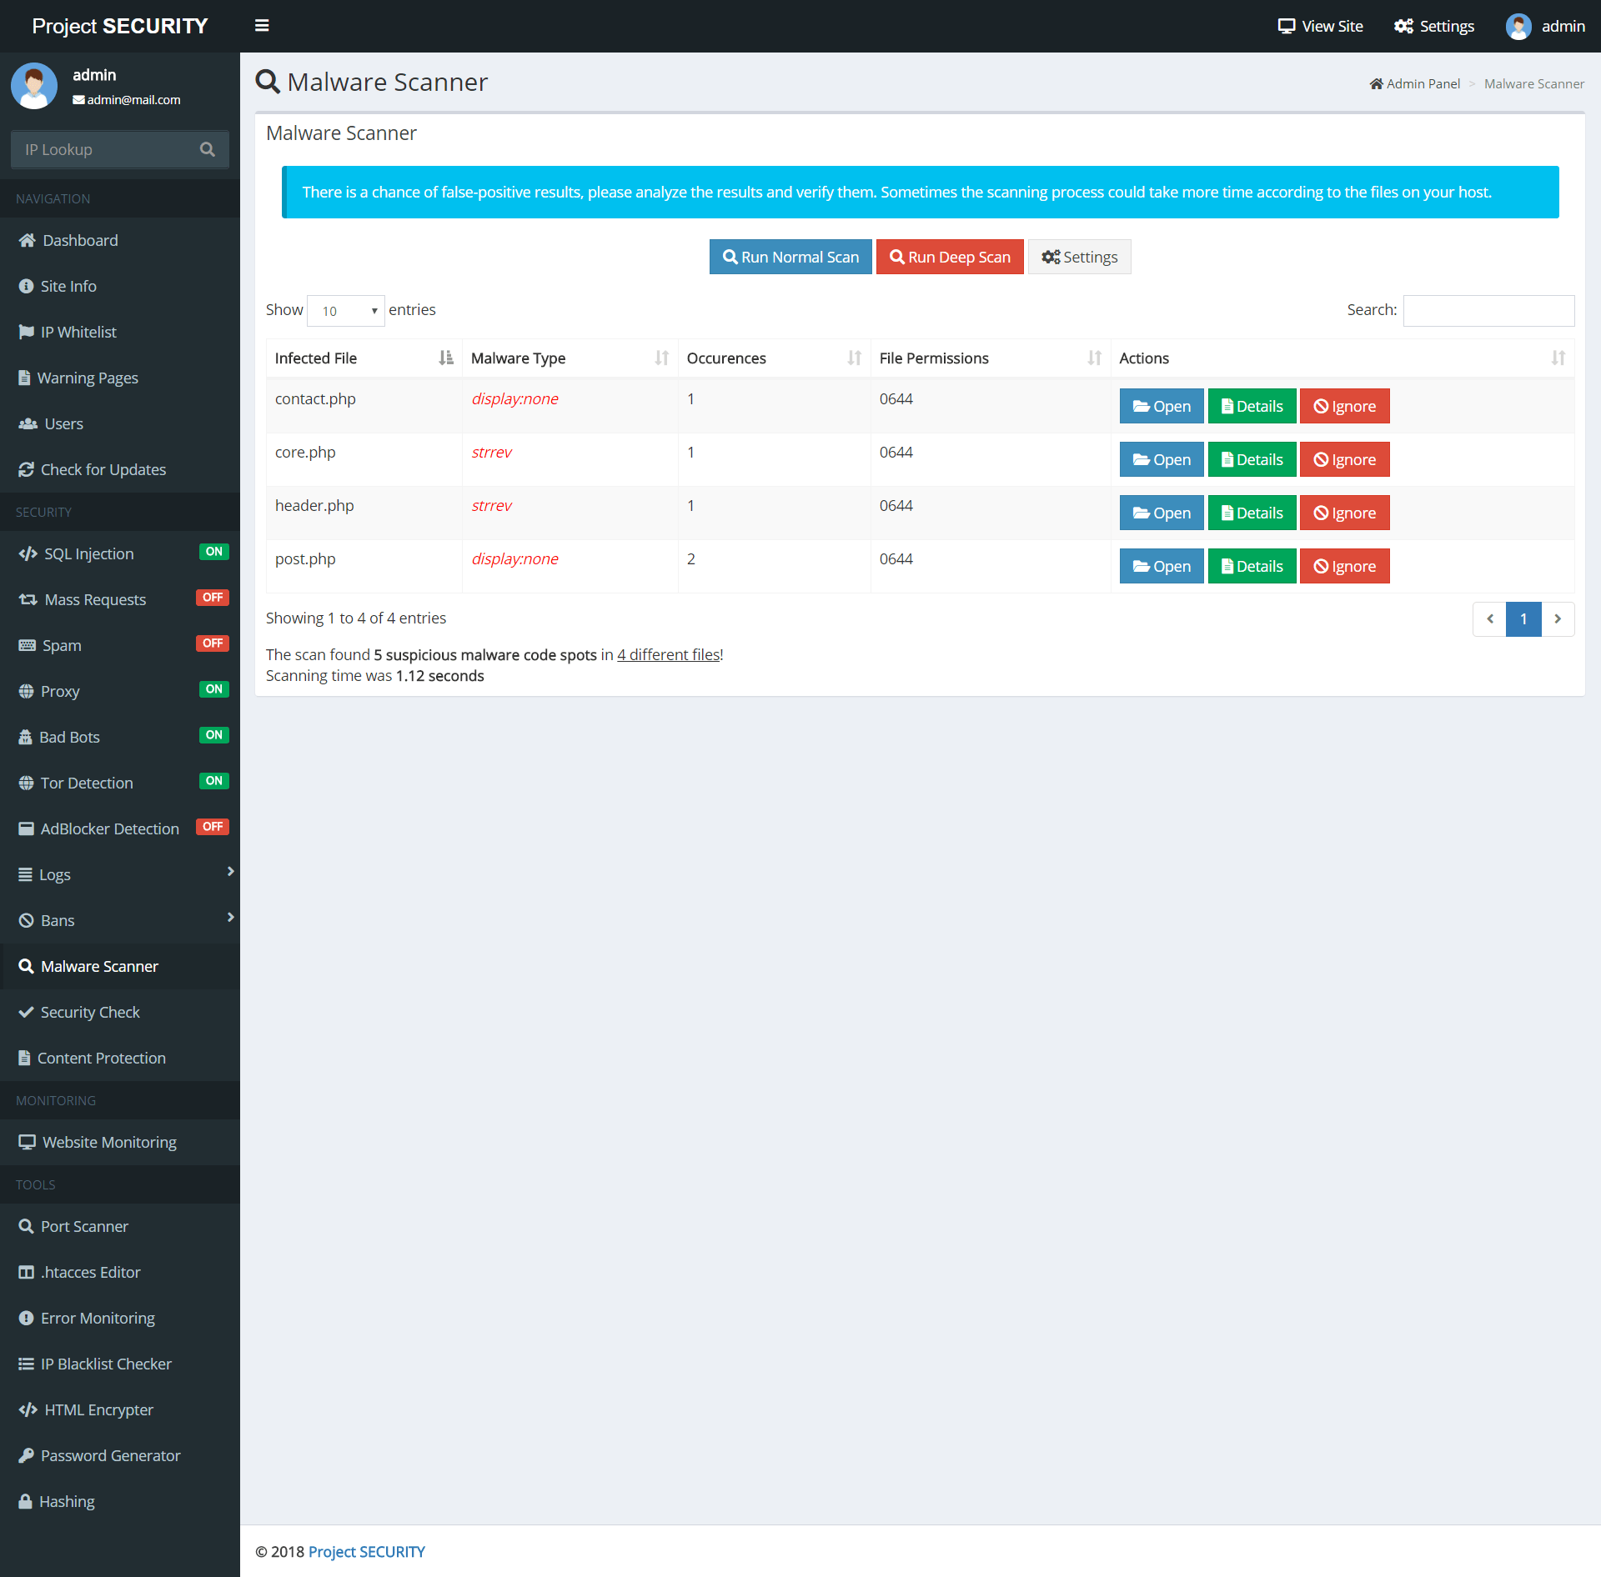Open the SQL Injection security section
The width and height of the screenshot is (1601, 1577).
tap(88, 553)
